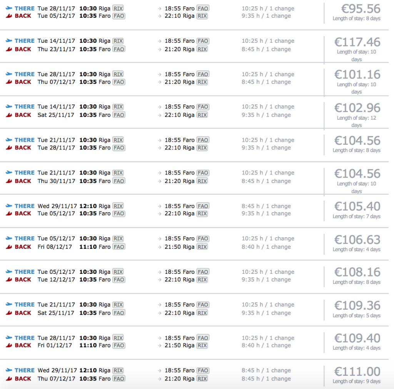Click the THERE label in the €106.63 result
394x389 pixels.
(x=25, y=238)
